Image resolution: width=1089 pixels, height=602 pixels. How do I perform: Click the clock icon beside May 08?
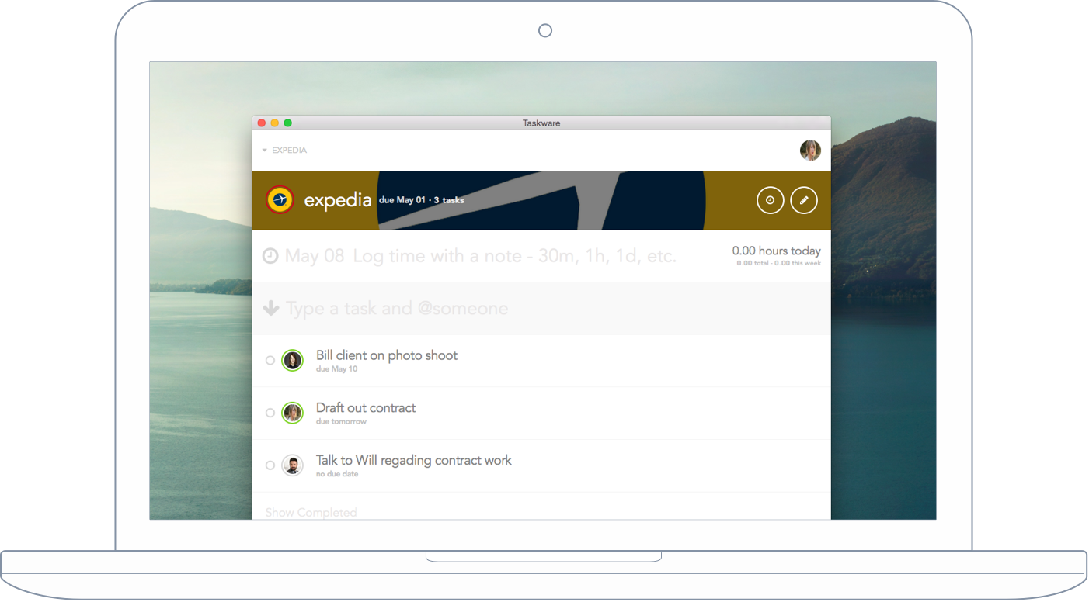click(x=269, y=254)
